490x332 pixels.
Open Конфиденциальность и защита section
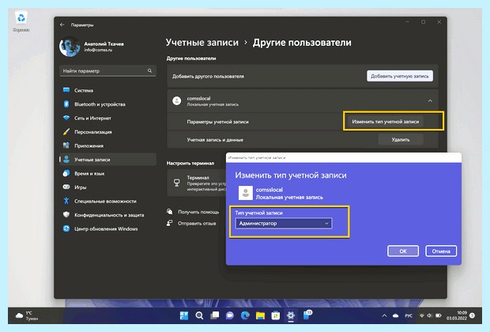[107, 215]
